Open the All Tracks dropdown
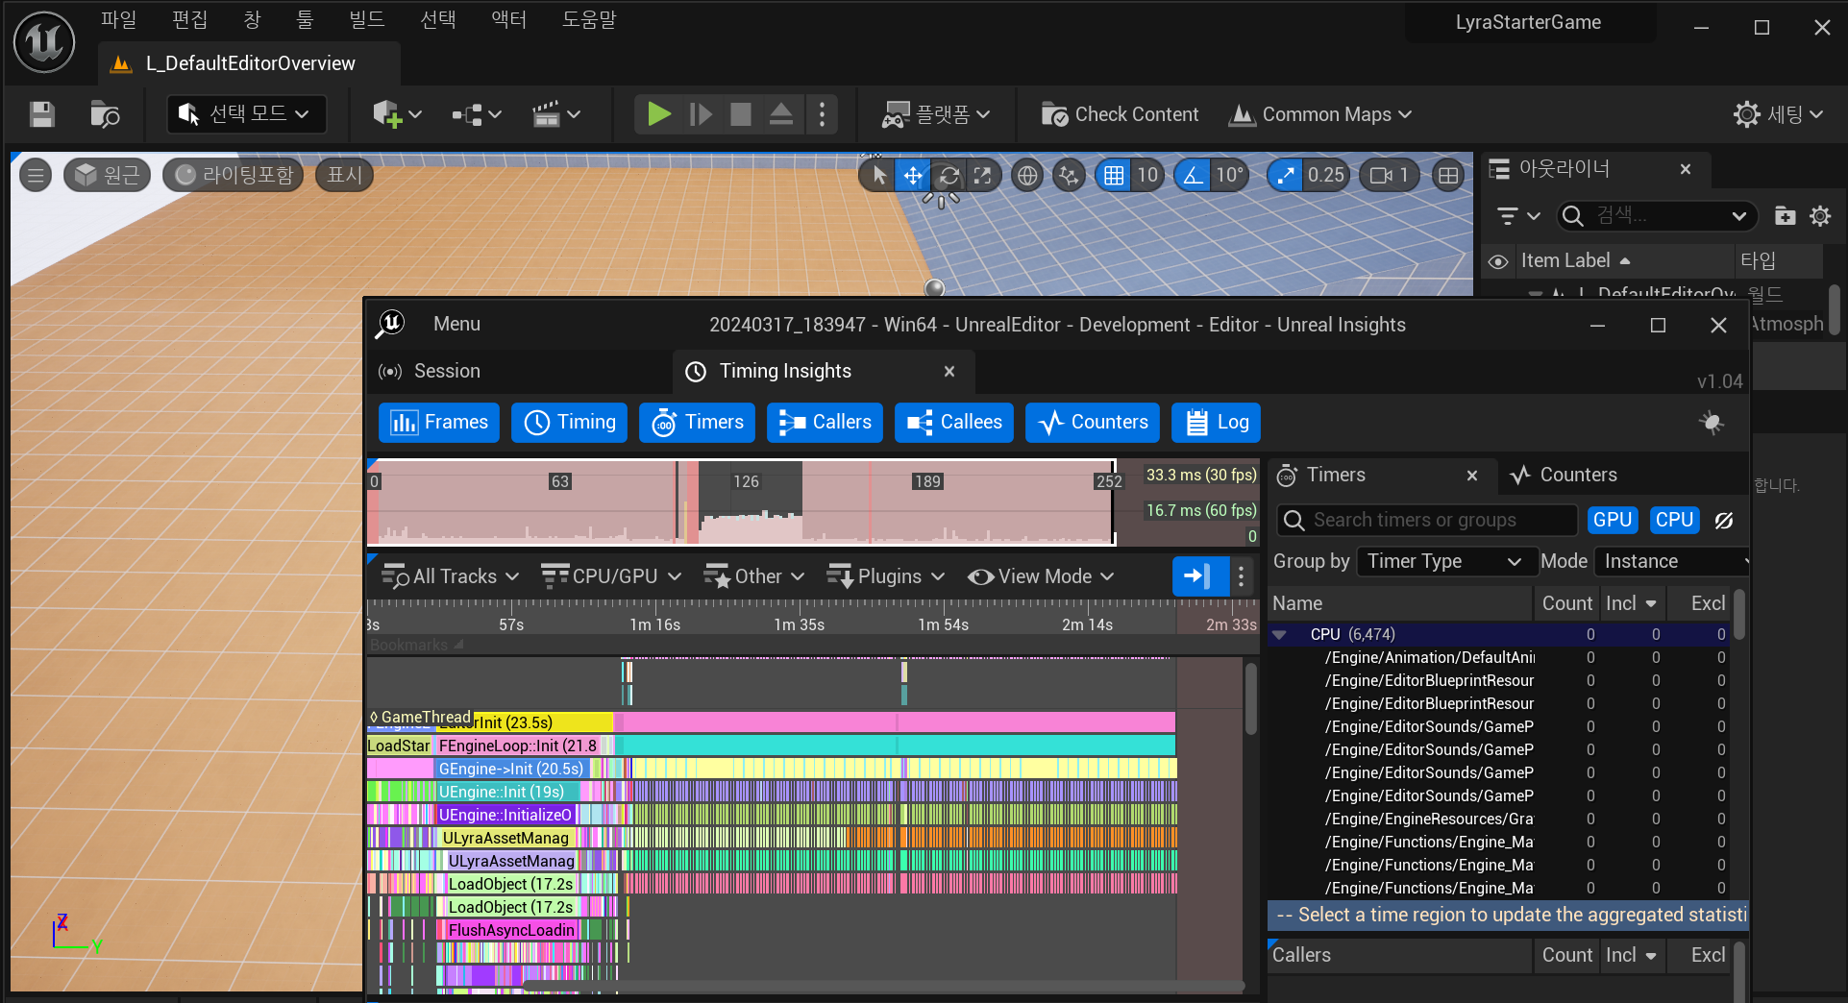Image resolution: width=1848 pixels, height=1003 pixels. coord(450,576)
